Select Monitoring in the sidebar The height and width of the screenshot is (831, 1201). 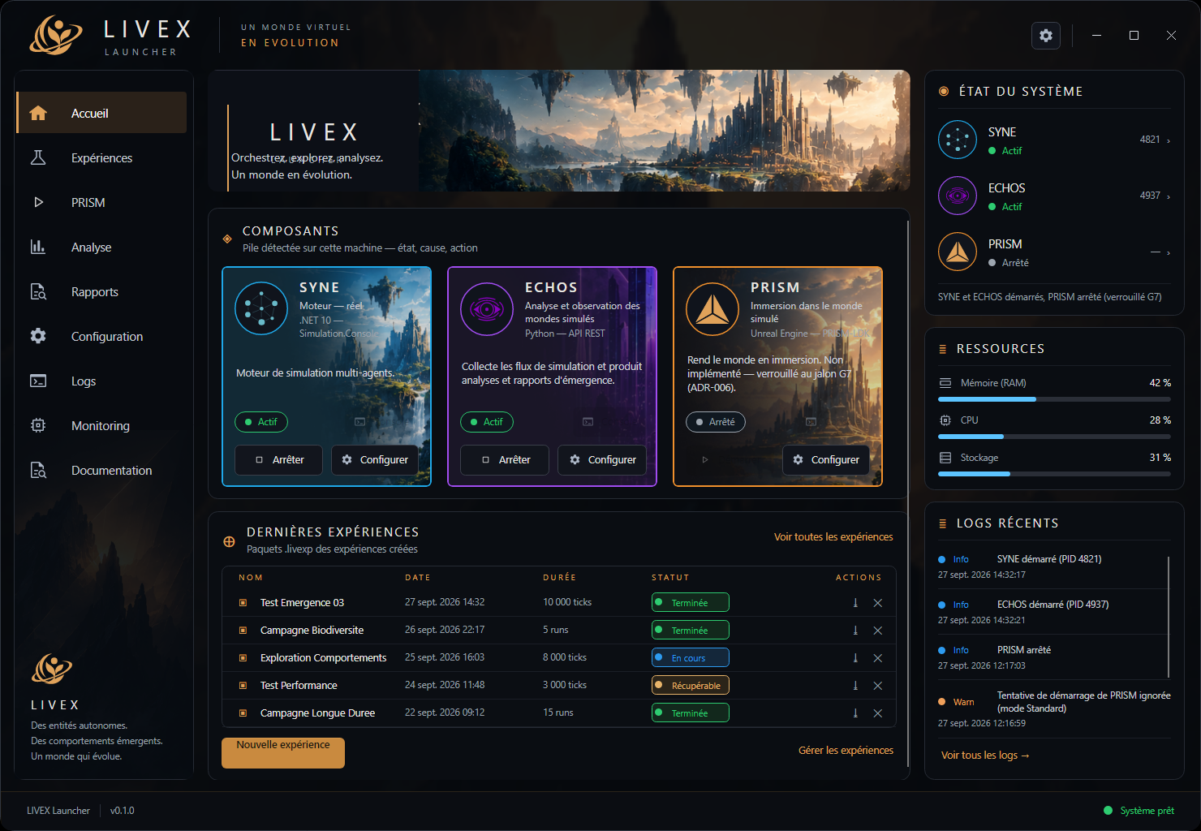[x=101, y=425]
